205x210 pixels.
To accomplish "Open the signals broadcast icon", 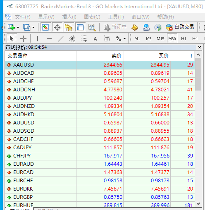I will pos(158,27).
